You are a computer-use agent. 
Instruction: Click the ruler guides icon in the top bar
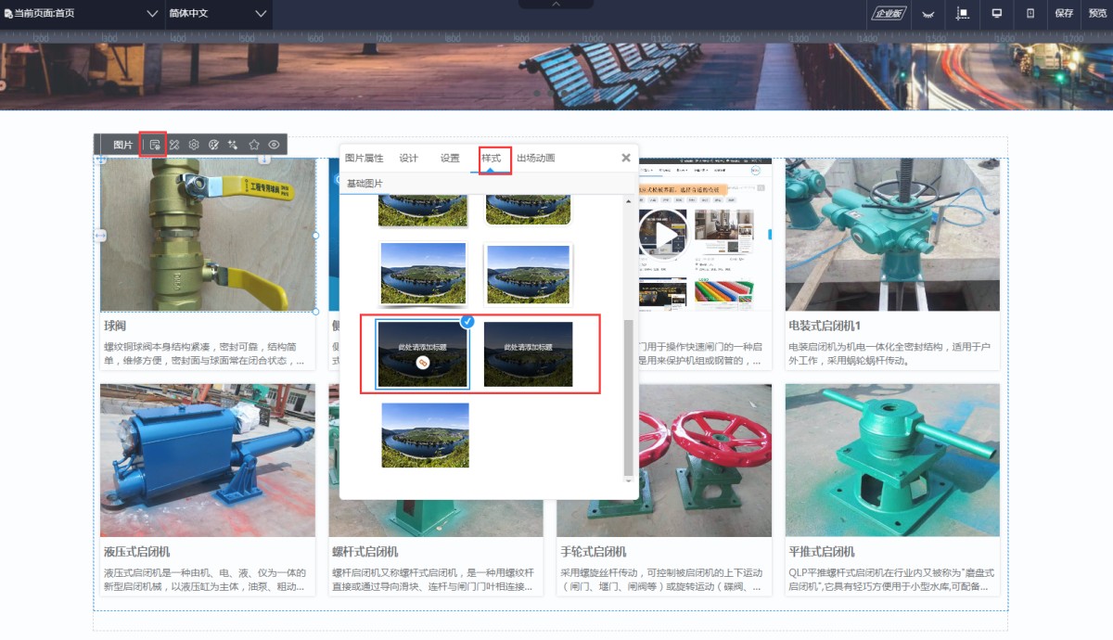[x=962, y=14]
